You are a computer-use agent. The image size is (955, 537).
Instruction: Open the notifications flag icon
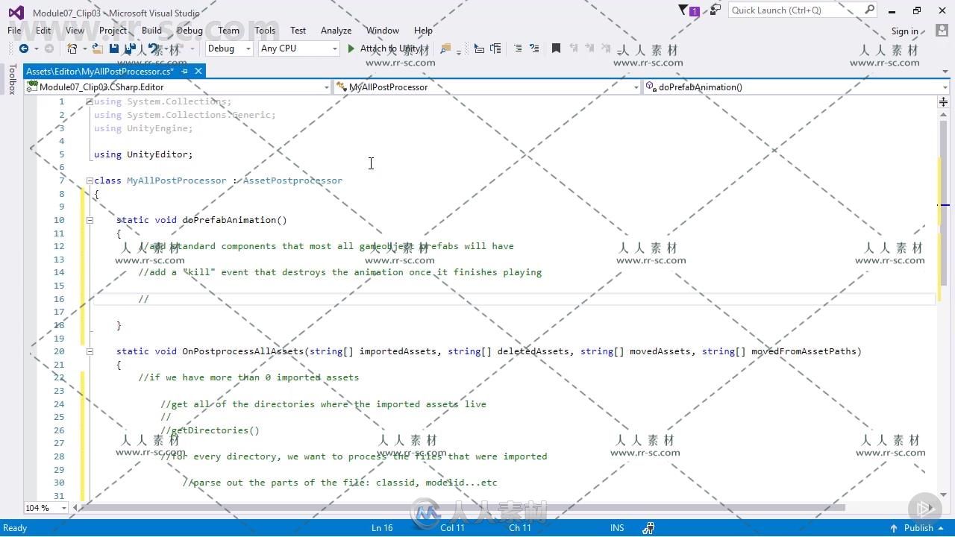pos(688,10)
